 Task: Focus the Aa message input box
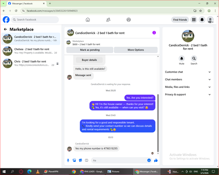click(x=119, y=161)
